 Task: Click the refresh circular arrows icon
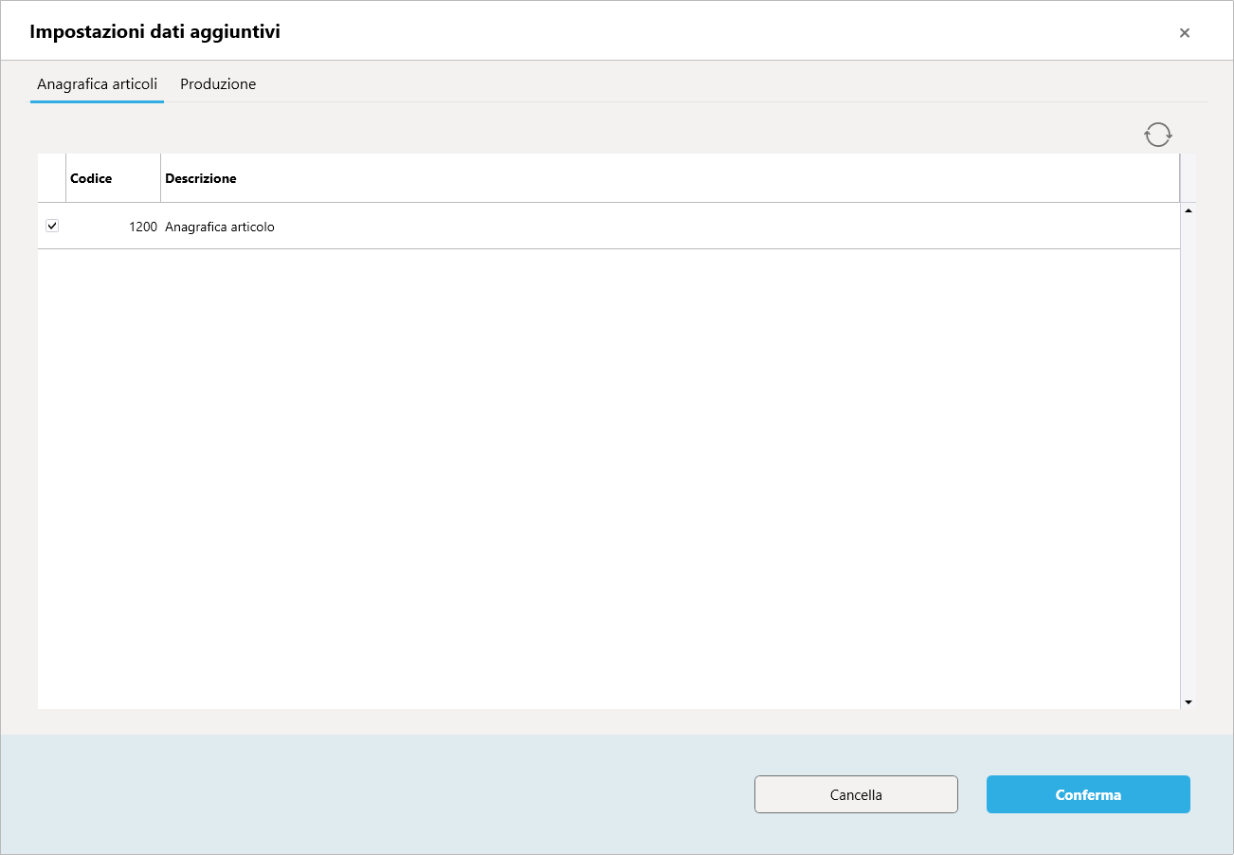[x=1158, y=135]
